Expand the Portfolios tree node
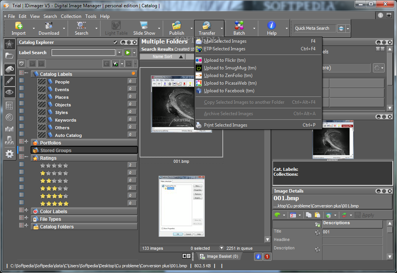Image resolution: width=397 pixels, height=273 pixels. point(26,141)
